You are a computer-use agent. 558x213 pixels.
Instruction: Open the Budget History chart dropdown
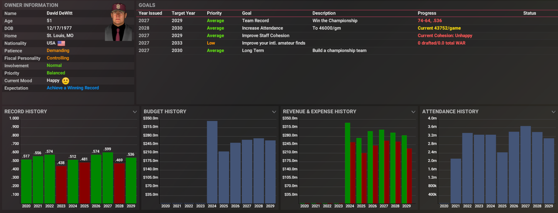pos(274,112)
